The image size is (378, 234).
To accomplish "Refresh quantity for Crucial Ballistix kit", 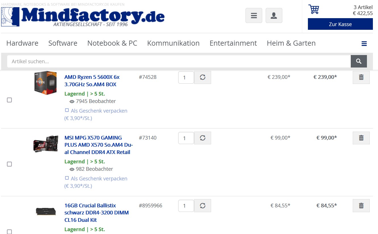I will (x=203, y=206).
